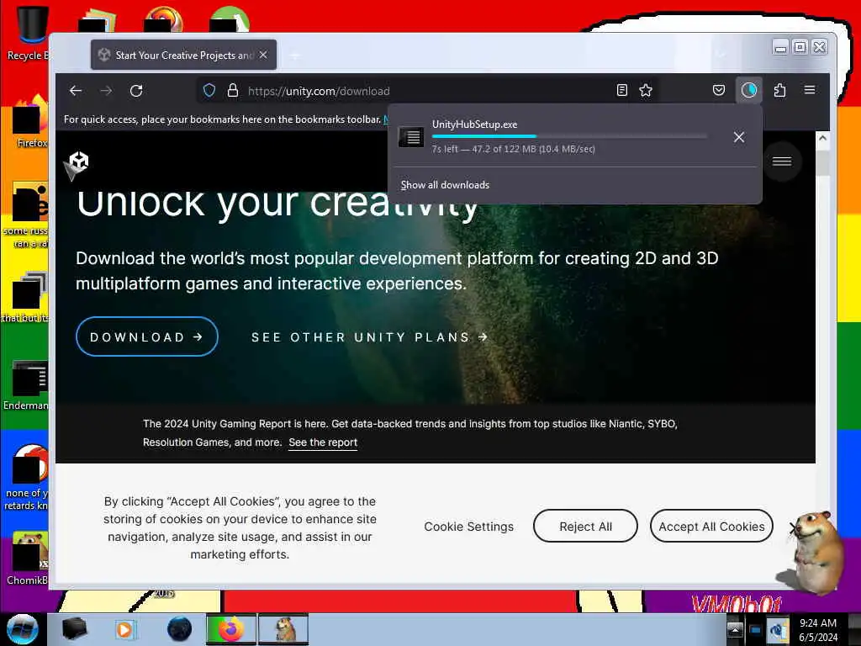
Task: Open the Unity site hamburger menu
Action: 782,161
